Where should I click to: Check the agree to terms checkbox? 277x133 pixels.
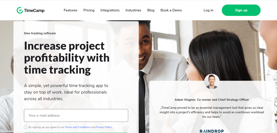pos(25,127)
